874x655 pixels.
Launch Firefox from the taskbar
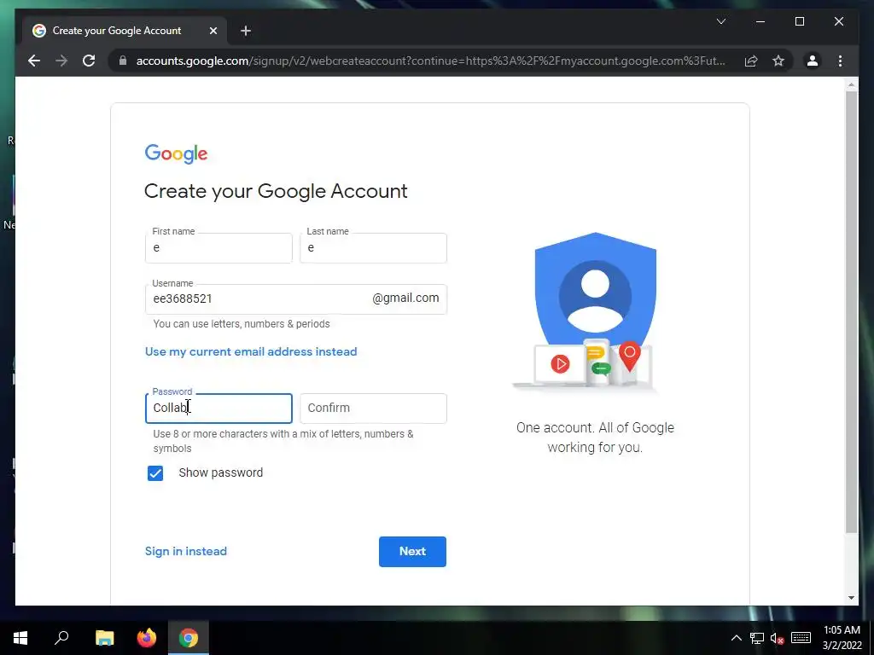(x=147, y=638)
